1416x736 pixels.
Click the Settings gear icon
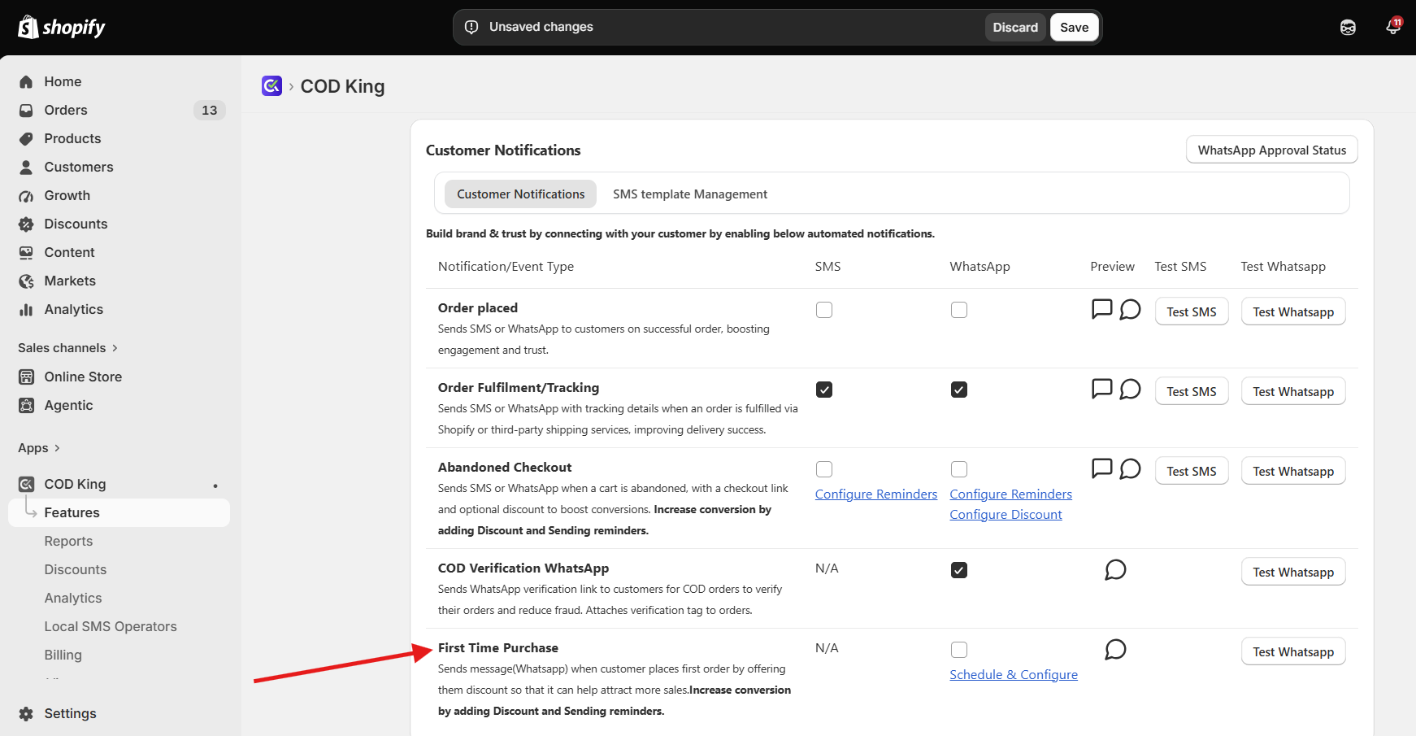26,713
